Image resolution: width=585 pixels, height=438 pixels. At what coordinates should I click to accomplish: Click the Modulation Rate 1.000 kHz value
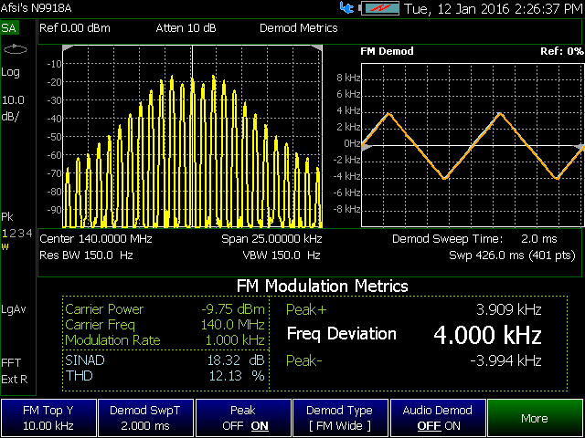click(x=235, y=340)
